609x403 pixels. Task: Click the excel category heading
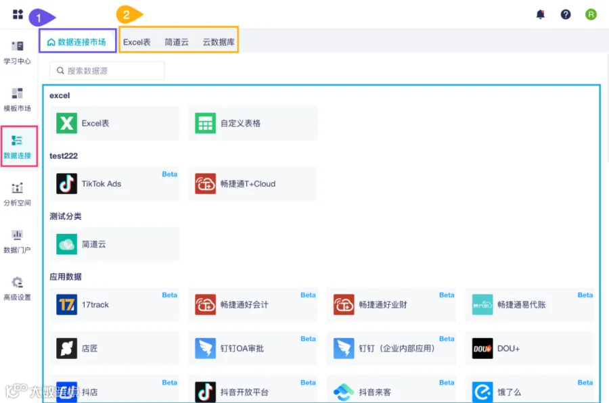(60, 95)
